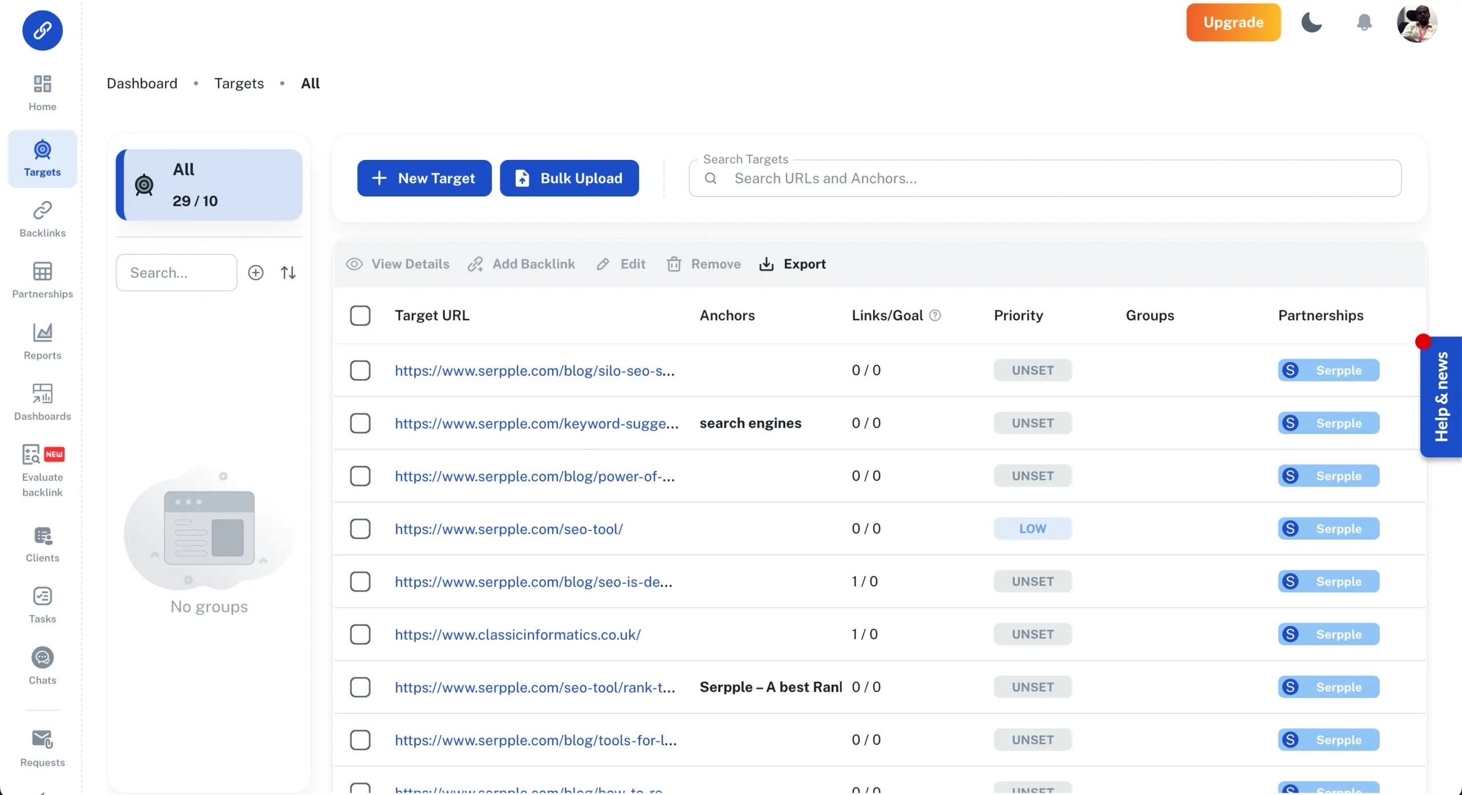Image resolution: width=1462 pixels, height=795 pixels.
Task: Check the keyword-sugge target row
Action: click(360, 423)
